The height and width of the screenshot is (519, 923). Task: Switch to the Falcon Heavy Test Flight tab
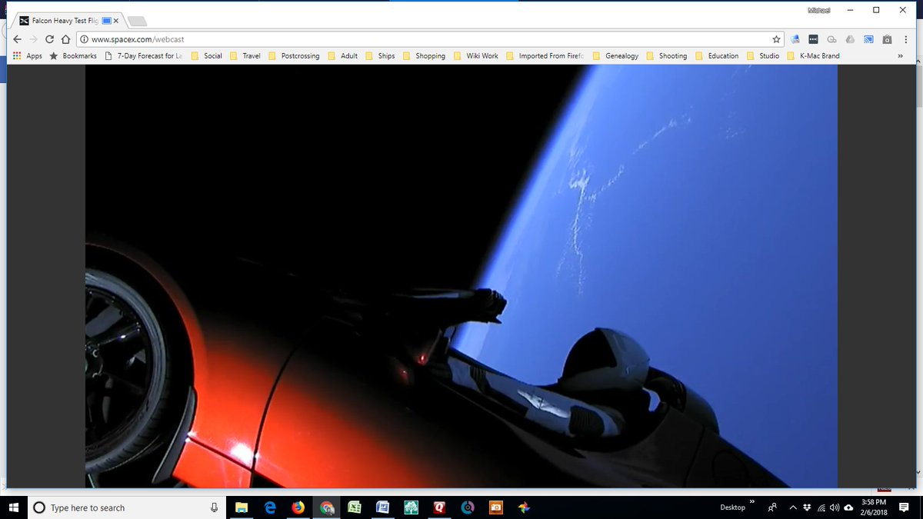(65, 21)
